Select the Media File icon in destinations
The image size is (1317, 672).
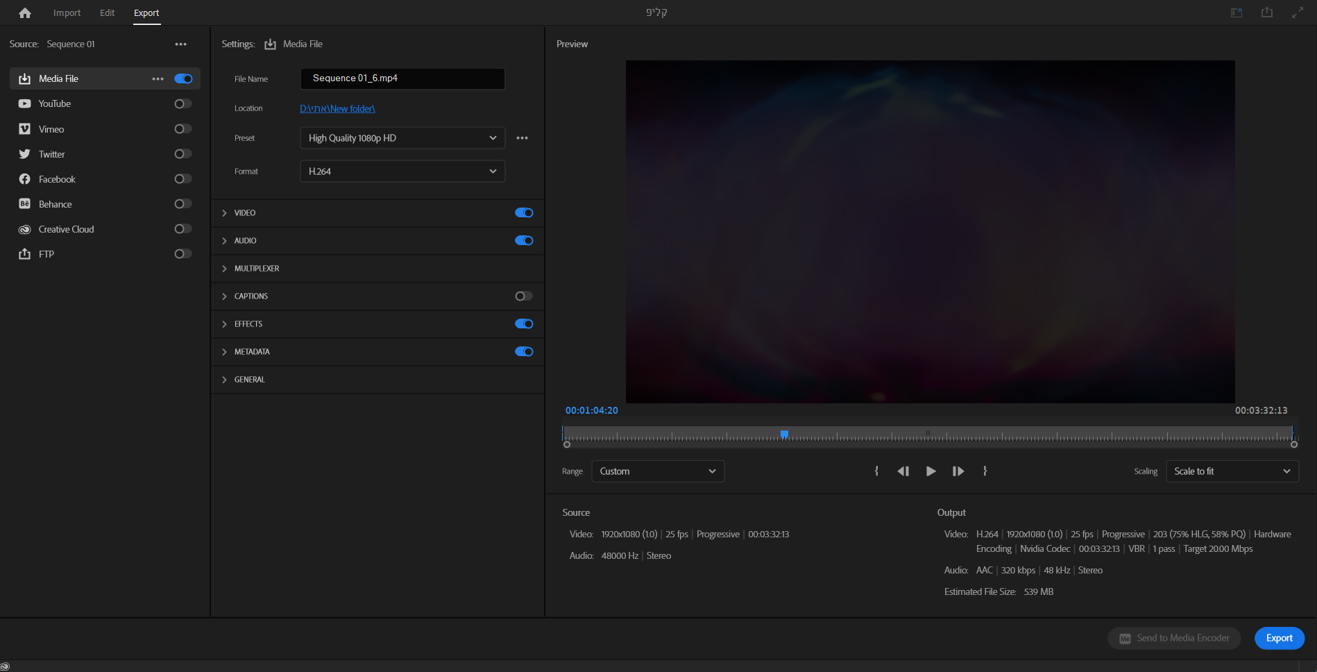[x=24, y=78]
